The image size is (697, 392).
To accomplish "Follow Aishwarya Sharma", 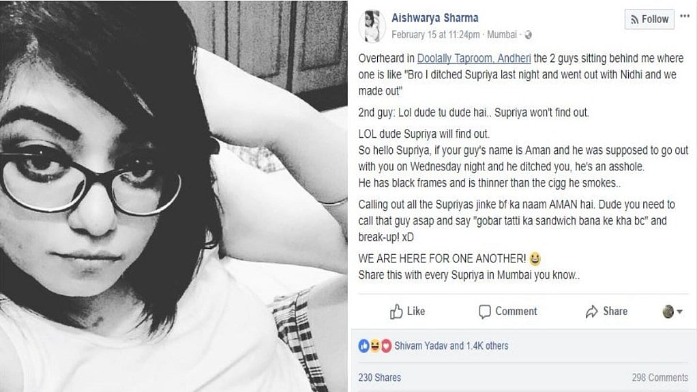I will pos(649,20).
